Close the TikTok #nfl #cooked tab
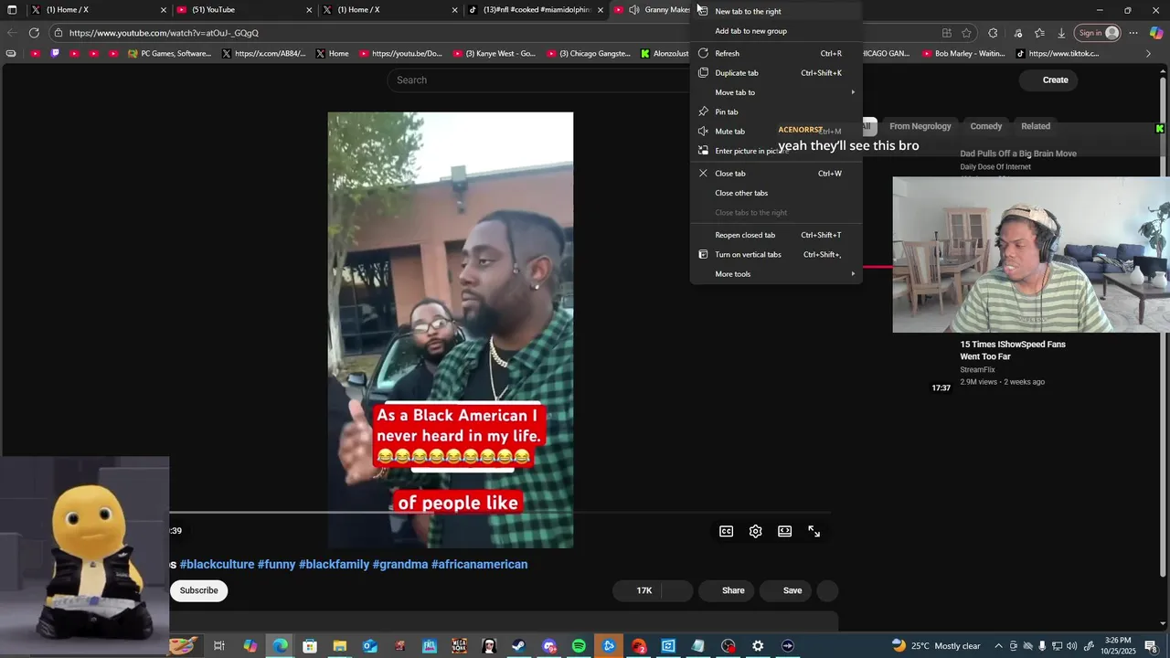Viewport: 1170px width, 658px height. point(601,10)
